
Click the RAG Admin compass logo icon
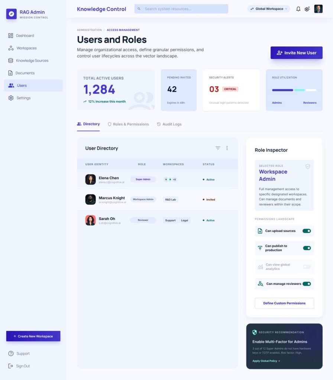click(12, 14)
